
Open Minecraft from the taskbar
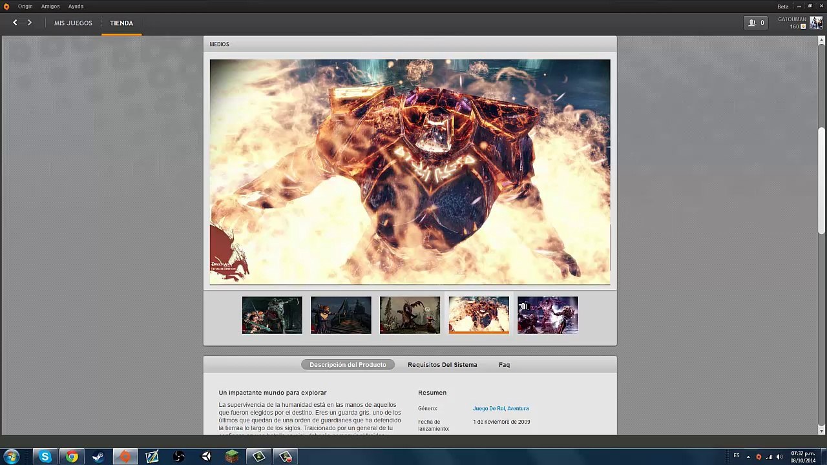point(232,457)
